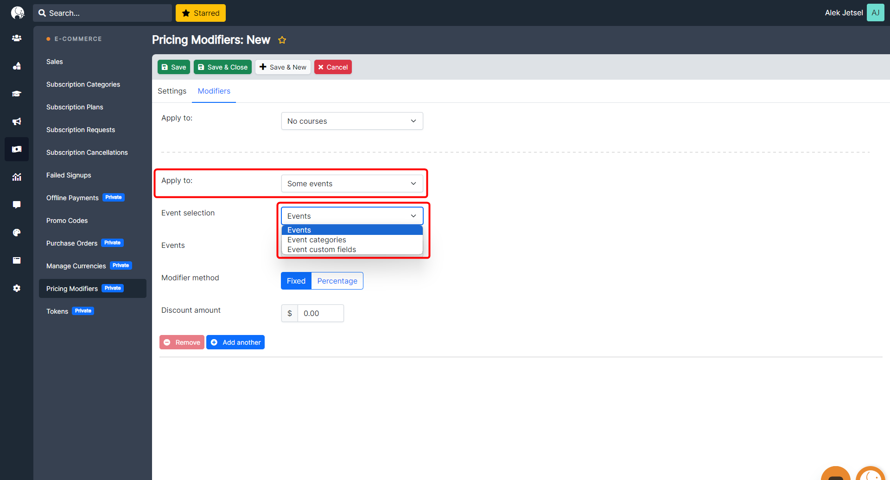Viewport: 890px width, 480px height.
Task: Open the settings gear icon
Action: coord(17,288)
